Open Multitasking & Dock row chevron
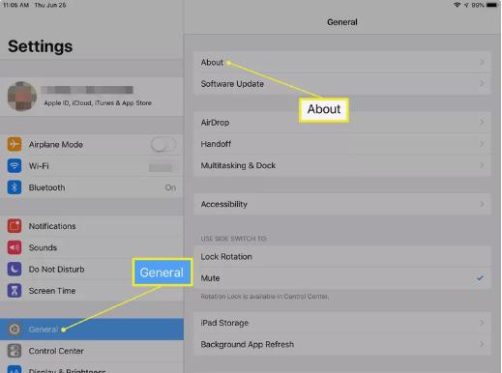 pos(482,165)
